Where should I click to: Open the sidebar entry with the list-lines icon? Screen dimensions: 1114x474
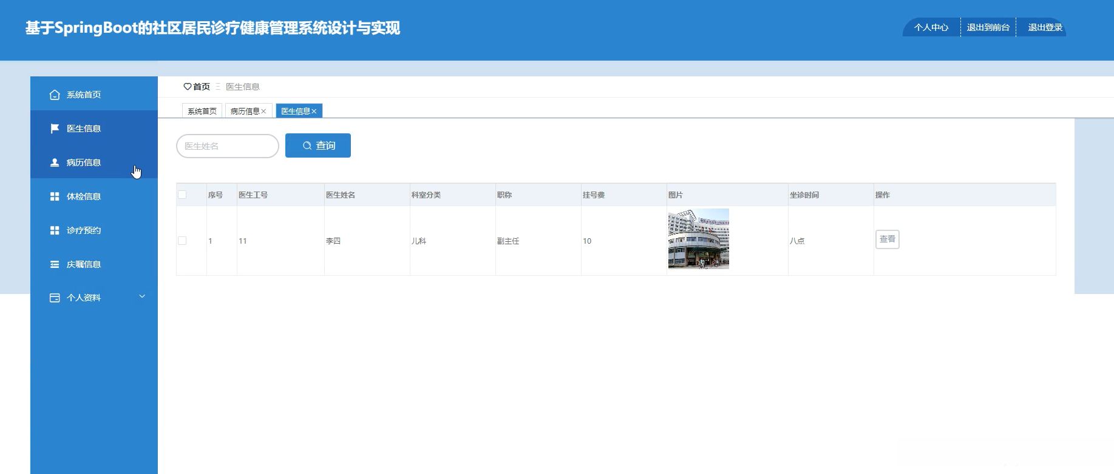[x=55, y=264]
